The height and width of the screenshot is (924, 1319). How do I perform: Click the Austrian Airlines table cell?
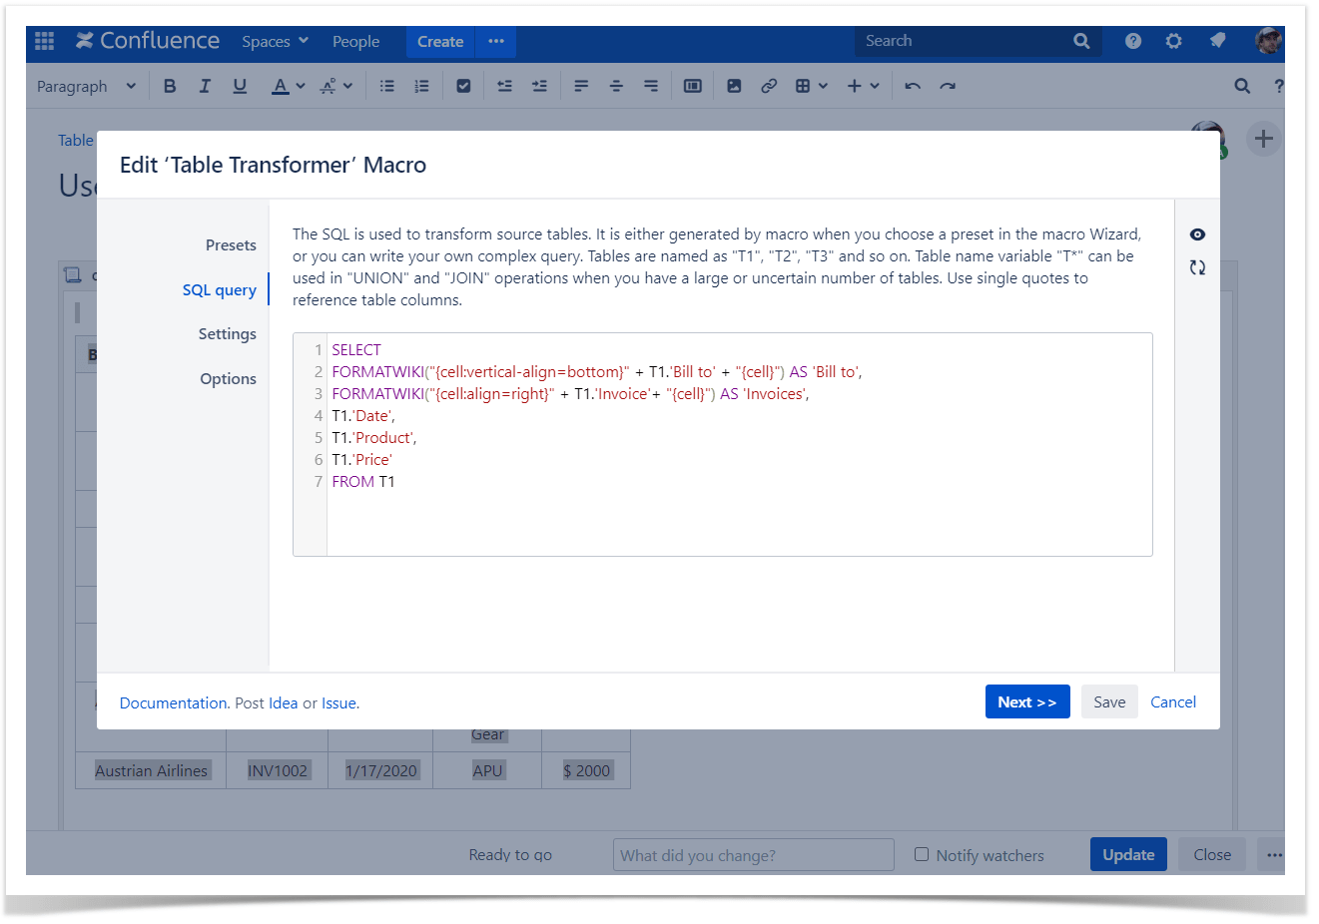(152, 770)
